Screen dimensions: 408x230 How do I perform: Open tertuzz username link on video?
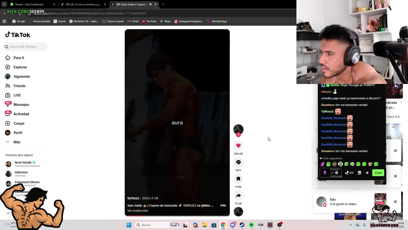[133, 198]
